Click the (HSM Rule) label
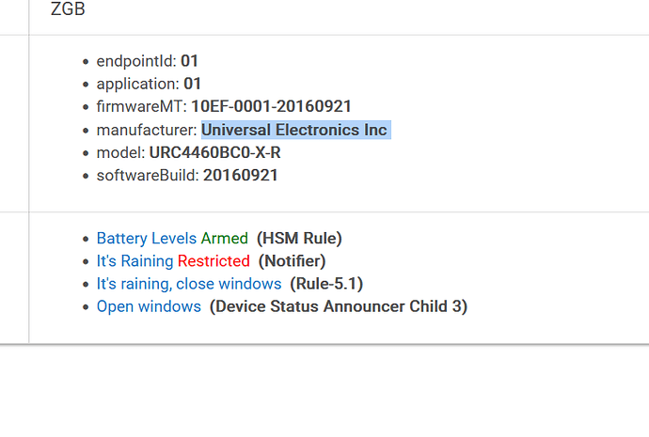 click(x=299, y=238)
